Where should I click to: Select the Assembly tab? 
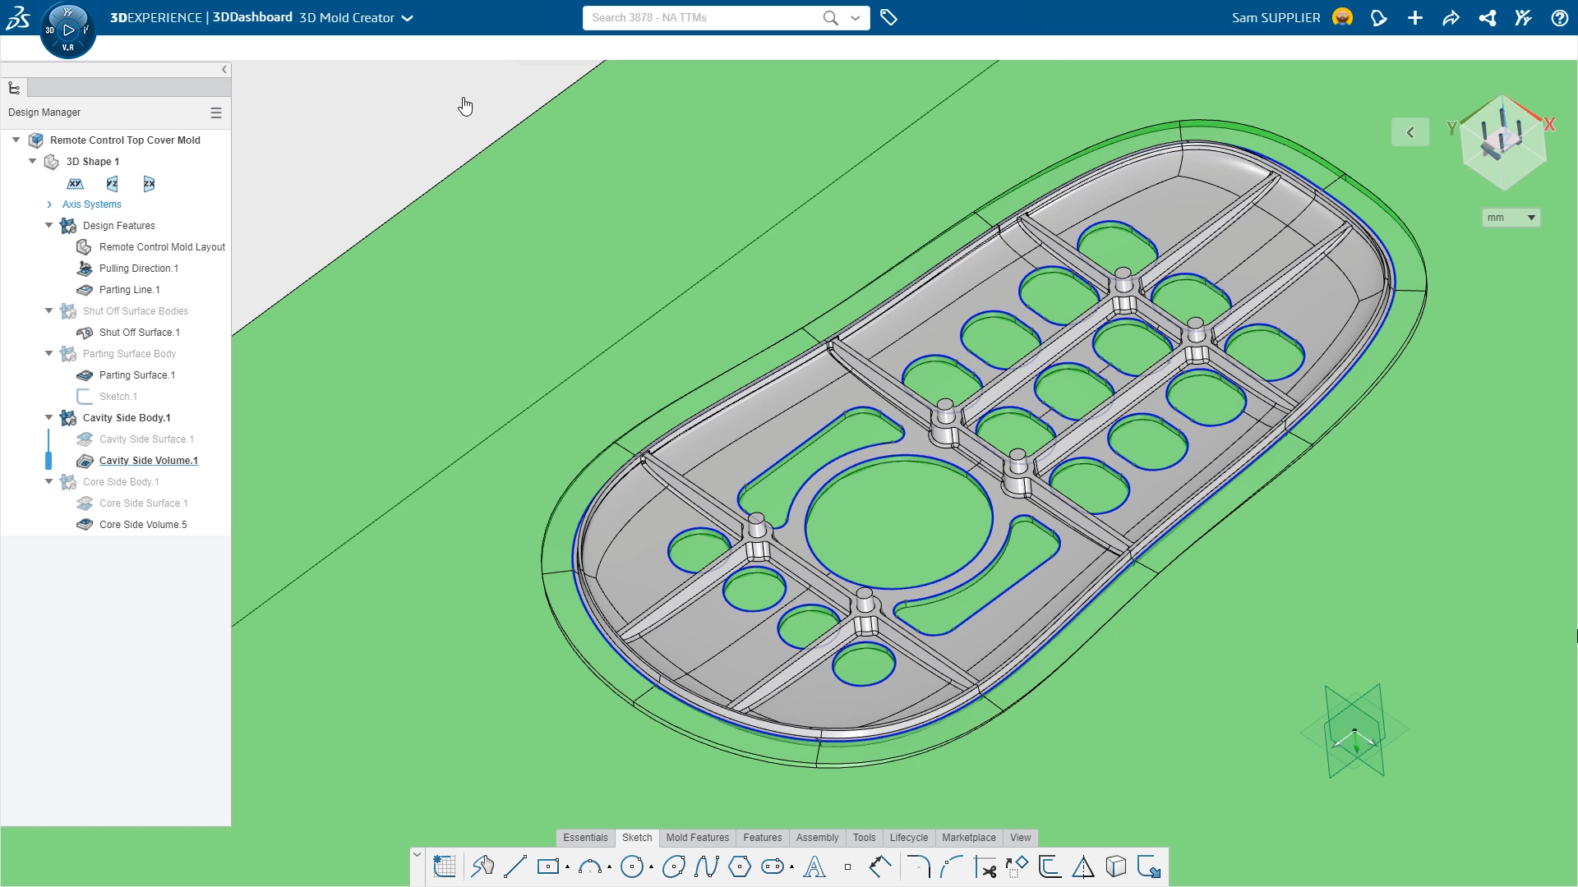[816, 837]
